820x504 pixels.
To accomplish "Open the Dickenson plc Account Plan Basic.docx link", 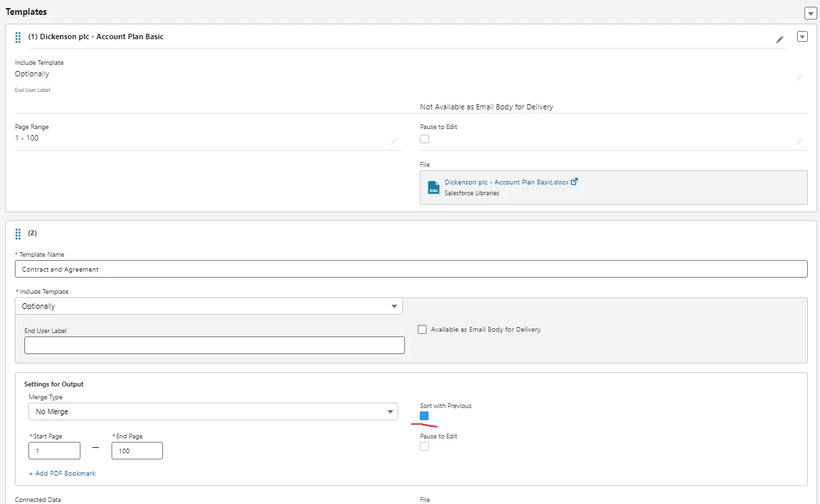I will (506, 182).
